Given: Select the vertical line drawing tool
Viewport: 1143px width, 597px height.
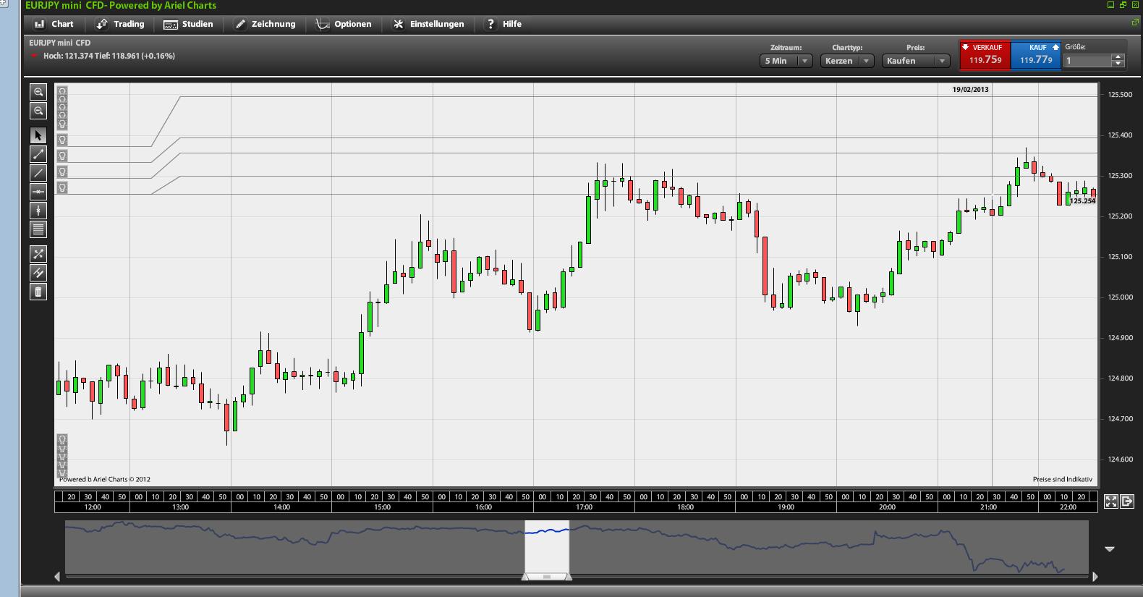Looking at the screenshot, I should coord(38,211).
